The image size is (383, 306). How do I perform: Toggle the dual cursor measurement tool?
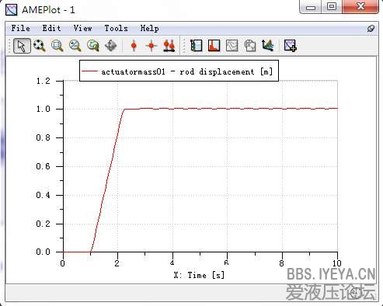(x=169, y=46)
